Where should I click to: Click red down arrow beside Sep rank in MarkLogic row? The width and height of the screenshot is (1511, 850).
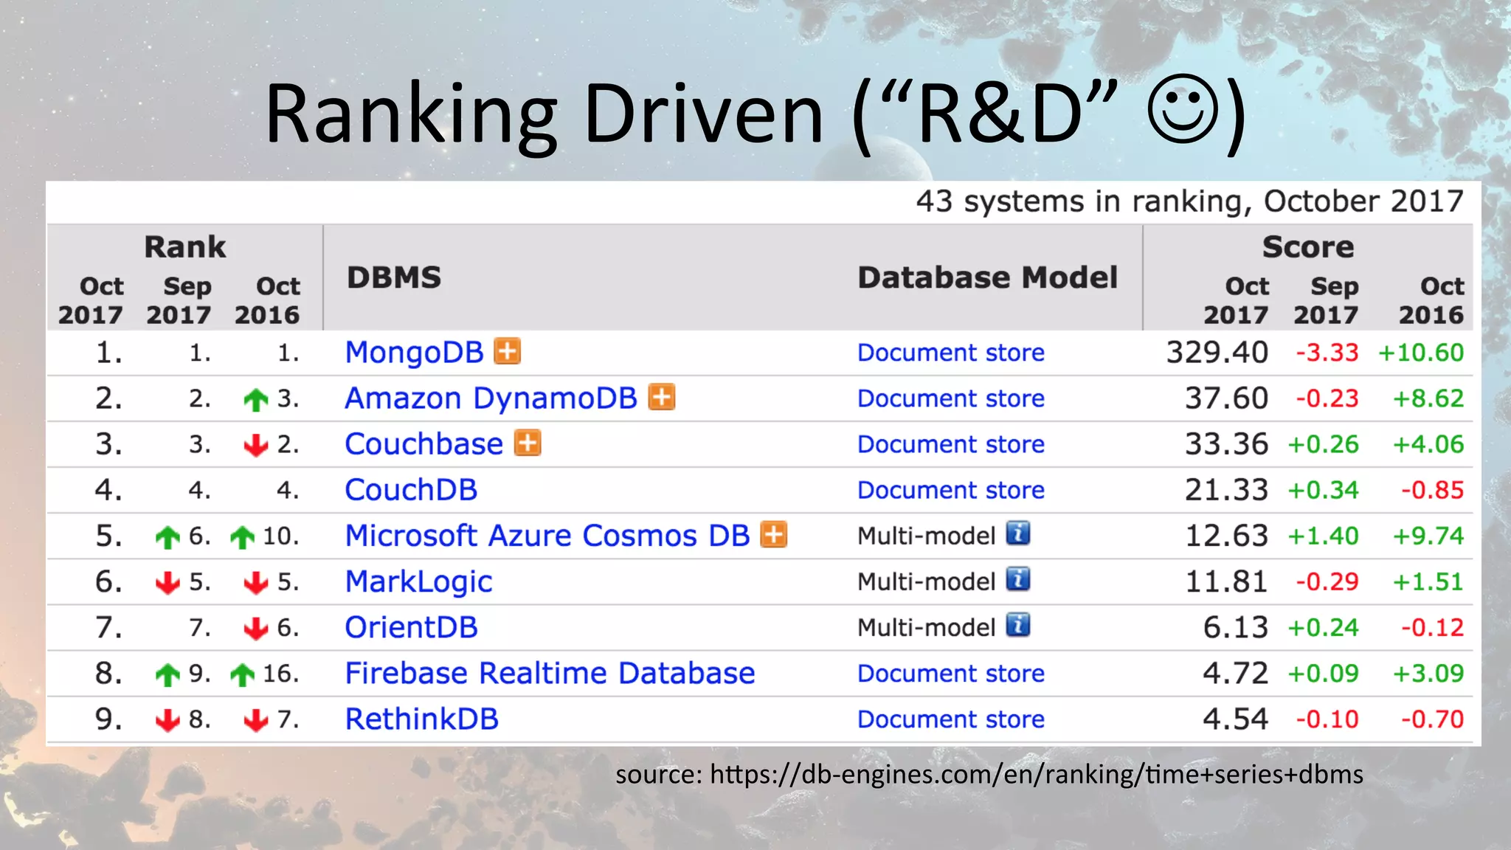coord(168,583)
